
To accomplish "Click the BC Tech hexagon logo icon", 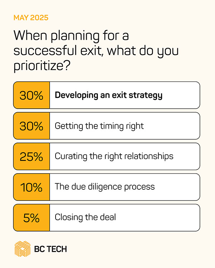I will (22, 249).
